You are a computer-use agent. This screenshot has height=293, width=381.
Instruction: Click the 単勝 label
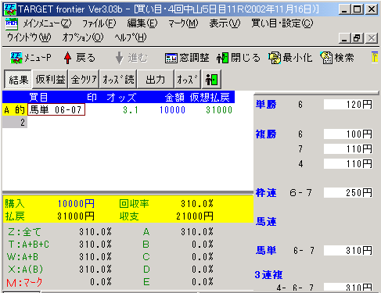(x=266, y=105)
